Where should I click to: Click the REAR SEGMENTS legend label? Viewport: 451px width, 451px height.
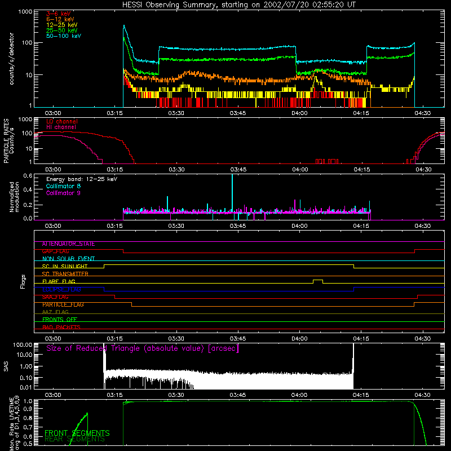[74, 439]
